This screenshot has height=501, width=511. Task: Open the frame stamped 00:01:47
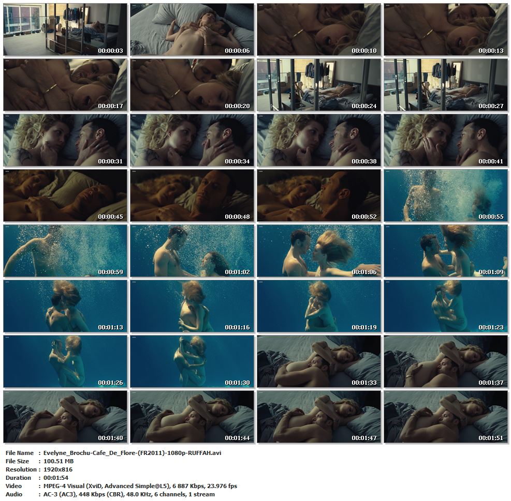click(x=319, y=417)
